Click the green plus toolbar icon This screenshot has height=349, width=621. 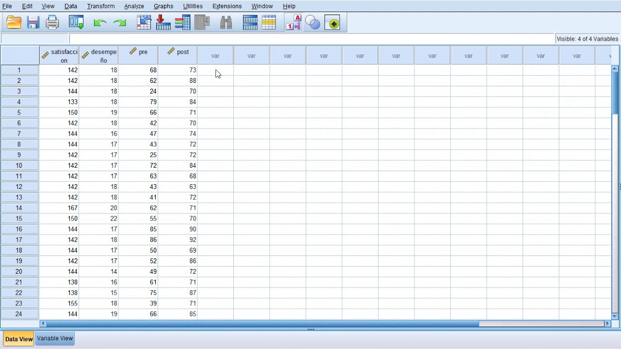332,22
